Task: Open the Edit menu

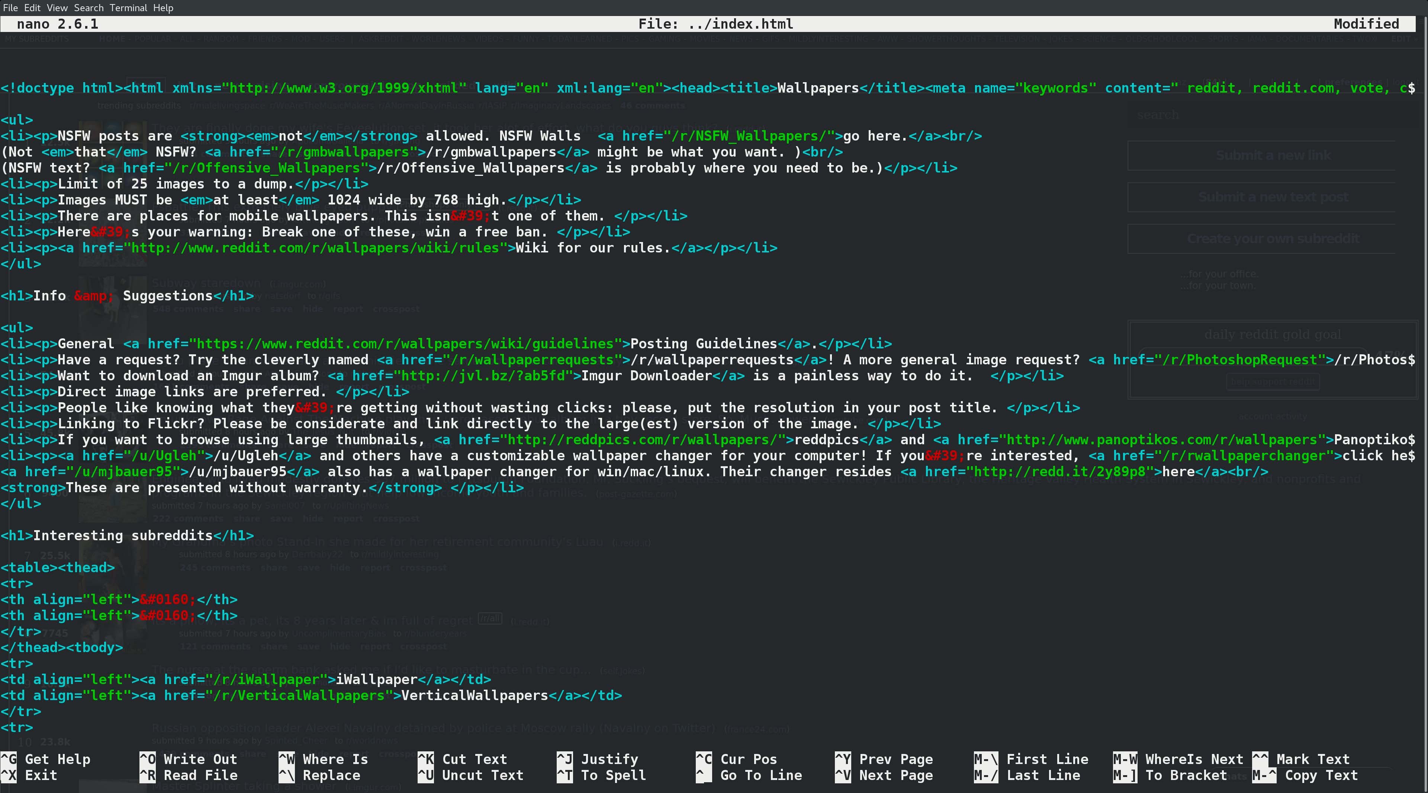Action: click(32, 8)
